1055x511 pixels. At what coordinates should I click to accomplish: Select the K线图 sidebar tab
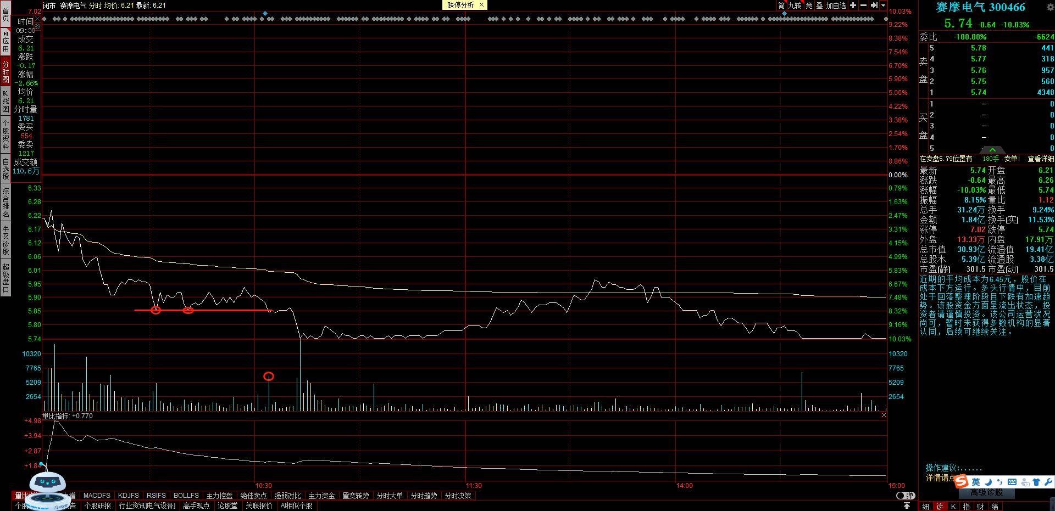click(5, 102)
